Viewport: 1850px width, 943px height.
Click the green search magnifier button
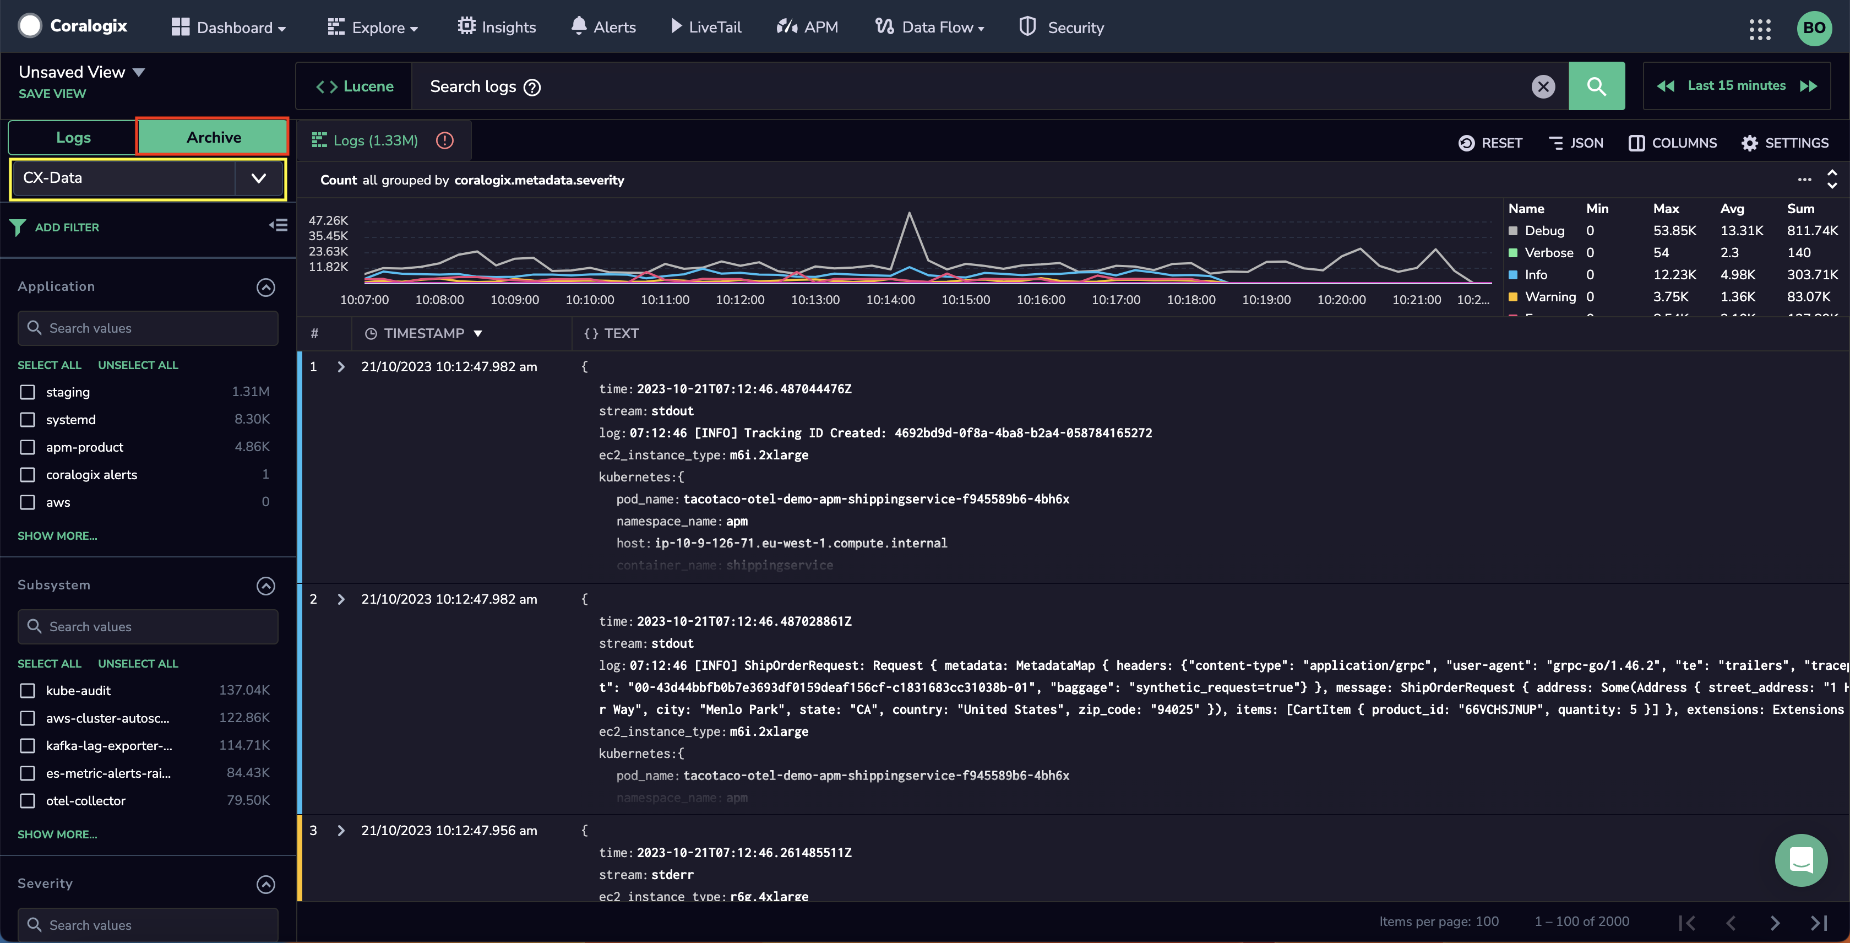click(x=1596, y=86)
